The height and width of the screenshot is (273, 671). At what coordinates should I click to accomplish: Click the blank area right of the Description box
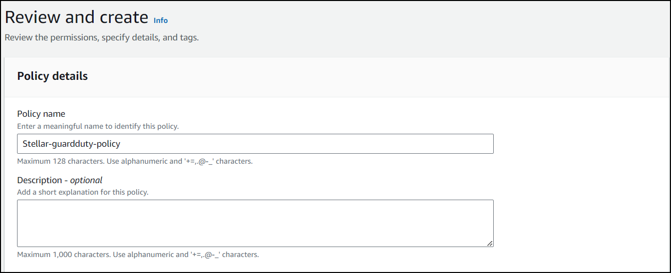pyautogui.click(x=576, y=223)
